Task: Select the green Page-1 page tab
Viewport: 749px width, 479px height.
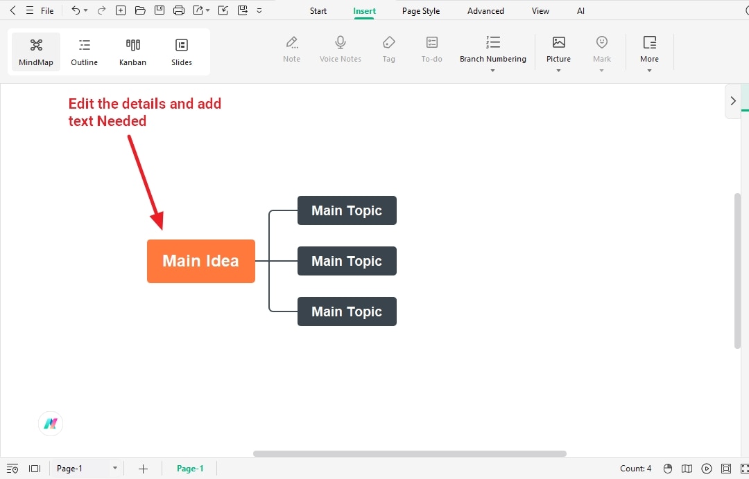Action: click(x=190, y=469)
